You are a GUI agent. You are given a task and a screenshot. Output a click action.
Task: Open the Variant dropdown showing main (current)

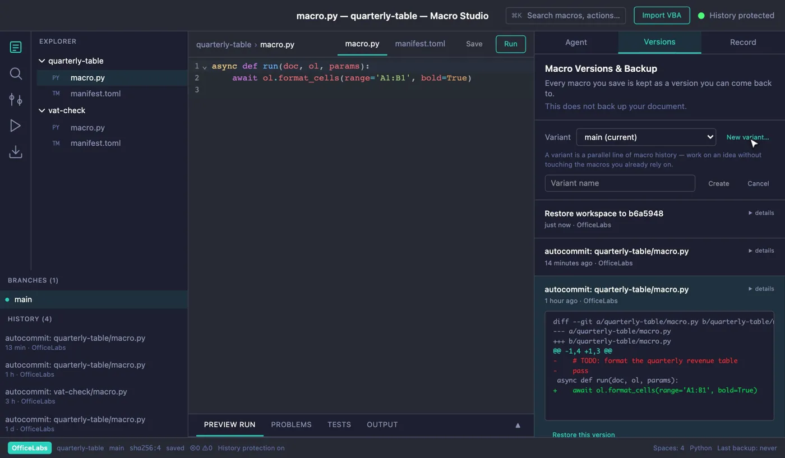tap(647, 137)
